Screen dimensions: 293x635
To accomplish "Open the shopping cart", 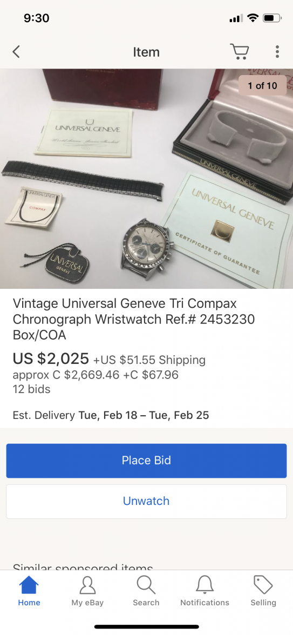I will [240, 51].
